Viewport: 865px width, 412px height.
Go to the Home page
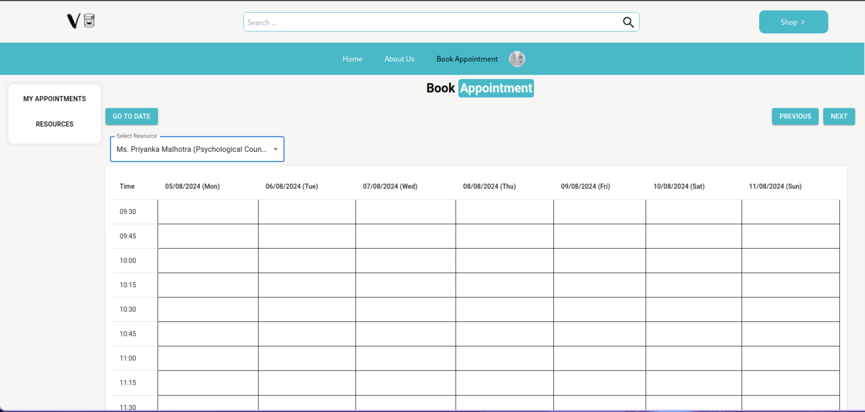click(352, 59)
